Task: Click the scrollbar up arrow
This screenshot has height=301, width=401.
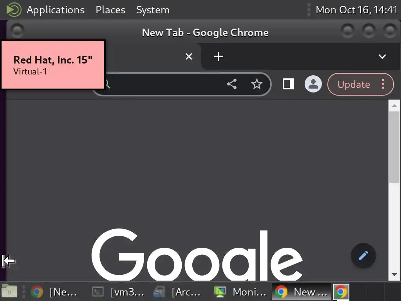Action: pos(394,105)
